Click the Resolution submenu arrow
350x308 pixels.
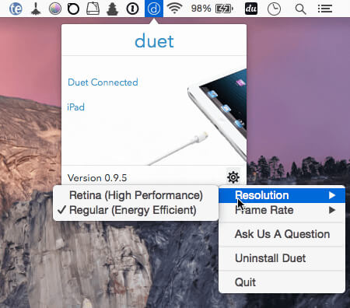tap(332, 195)
